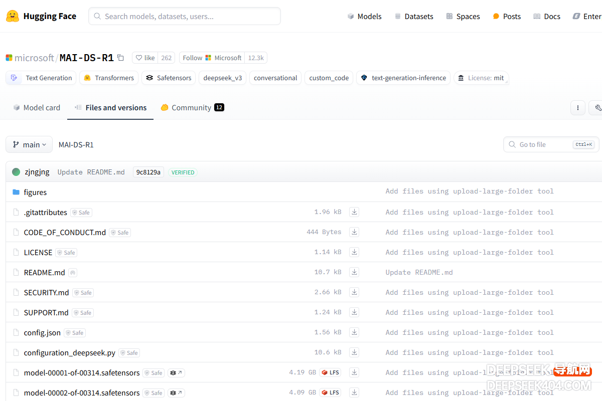The width and height of the screenshot is (602, 401).
Task: Download the SUPPORT.md file
Action: [x=354, y=312]
